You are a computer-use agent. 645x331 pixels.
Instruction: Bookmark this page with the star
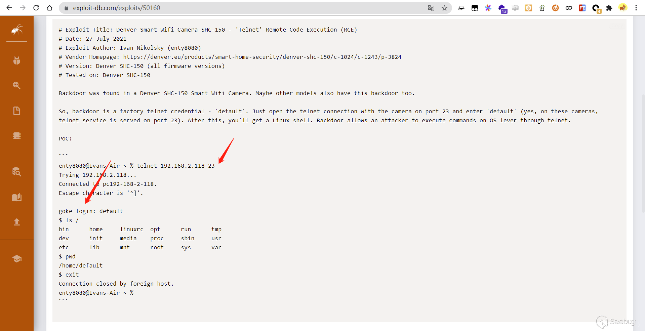444,8
